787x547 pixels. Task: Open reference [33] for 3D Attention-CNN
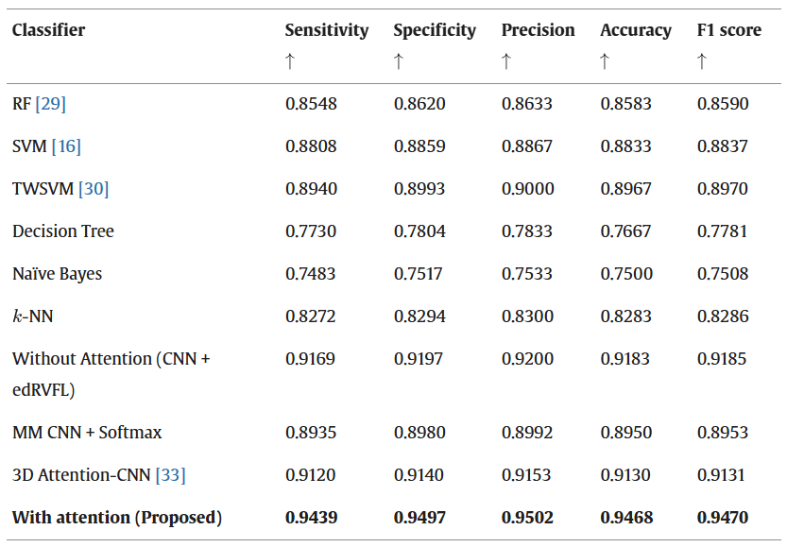pos(170,475)
